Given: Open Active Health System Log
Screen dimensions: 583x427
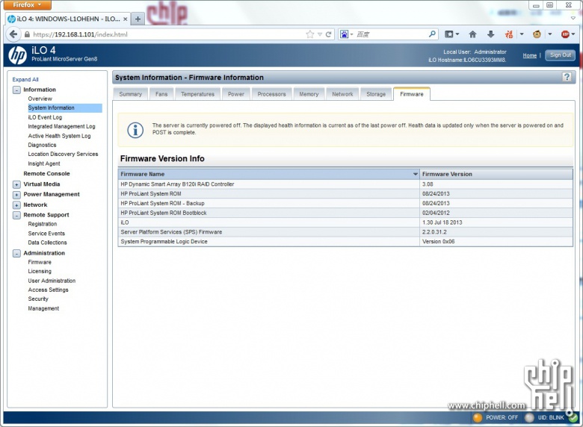Looking at the screenshot, I should pyautogui.click(x=60, y=136).
